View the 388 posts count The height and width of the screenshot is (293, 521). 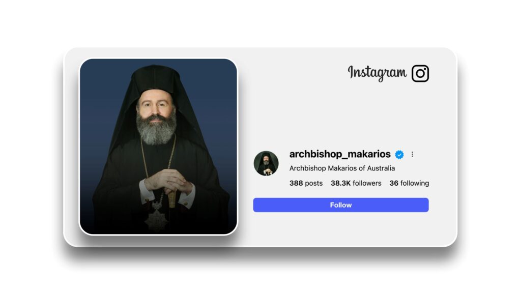click(x=306, y=183)
